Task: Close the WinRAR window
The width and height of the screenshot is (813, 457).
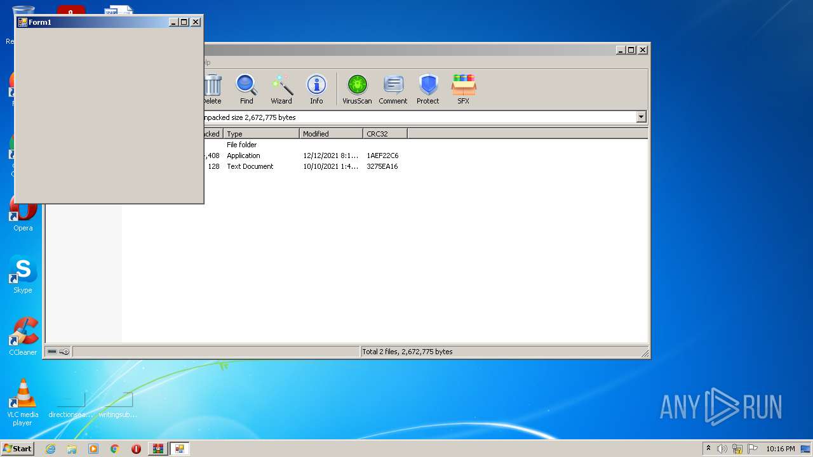Action: (643, 50)
